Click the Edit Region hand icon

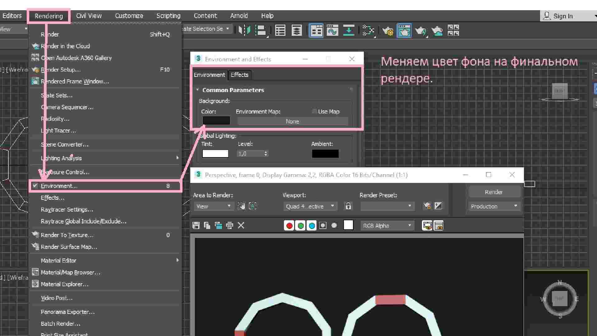point(241,206)
